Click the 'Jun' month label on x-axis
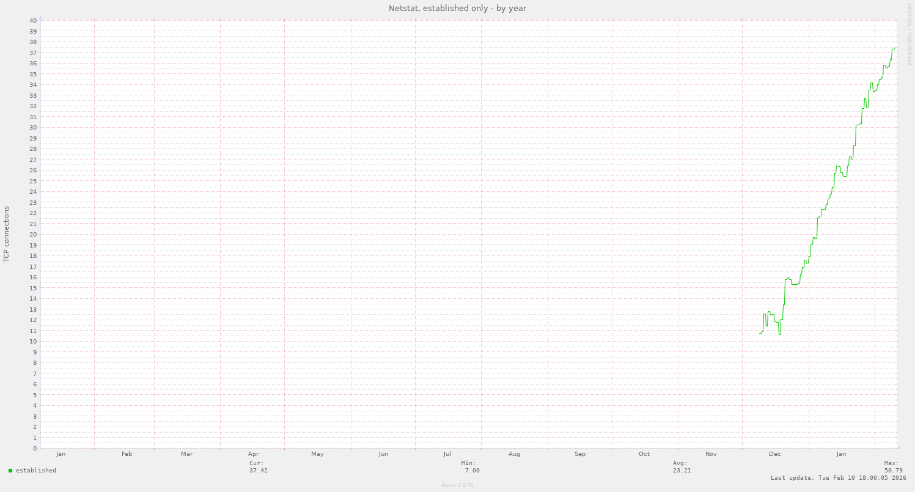This screenshot has height=492, width=915. coord(383,454)
